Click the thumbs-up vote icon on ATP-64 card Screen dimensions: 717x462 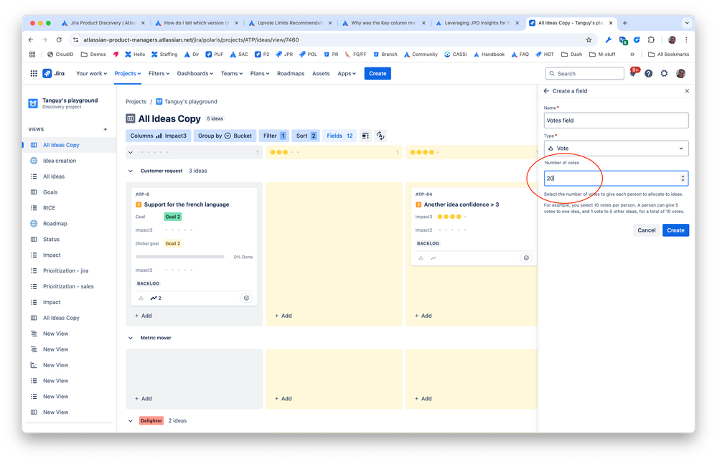tap(421, 258)
